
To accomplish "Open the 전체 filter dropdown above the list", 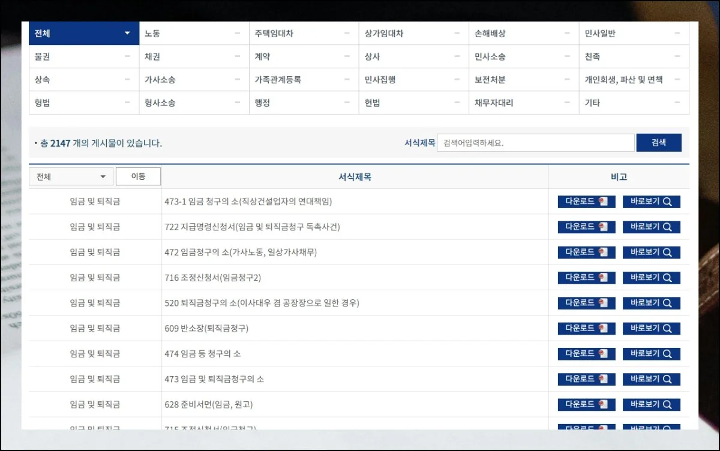I will tap(71, 176).
